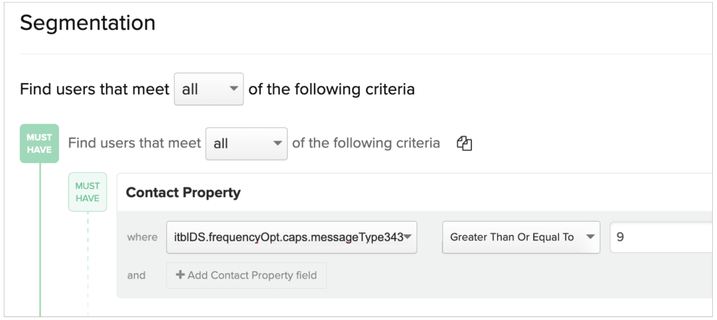
Task: Click into the value field containing 9
Action: (661, 237)
